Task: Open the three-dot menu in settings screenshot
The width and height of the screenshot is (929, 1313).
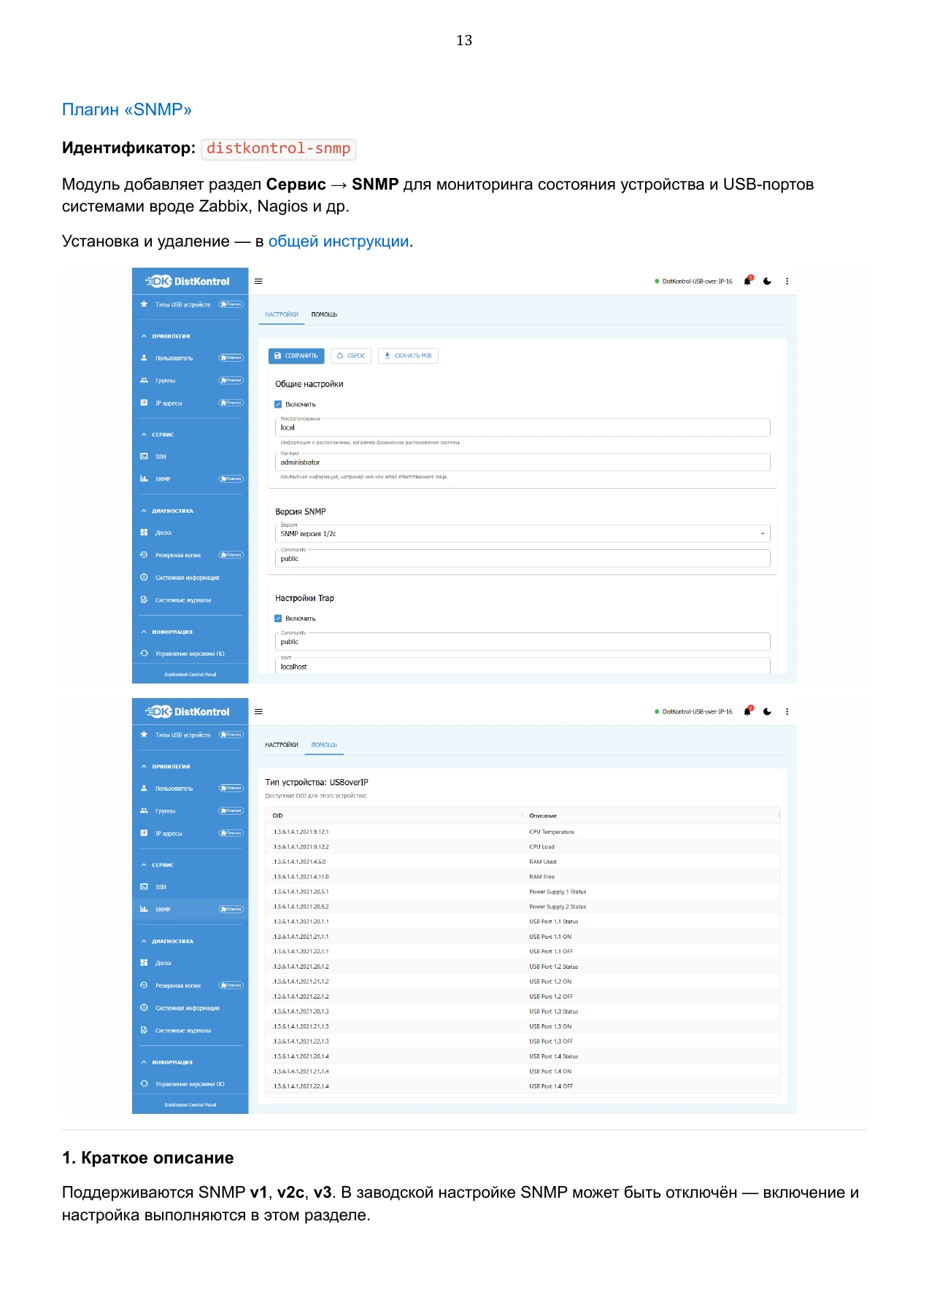Action: (x=787, y=282)
